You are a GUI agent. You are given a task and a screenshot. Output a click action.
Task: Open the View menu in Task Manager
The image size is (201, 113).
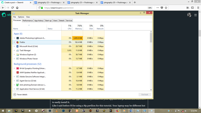[x=28, y=17]
